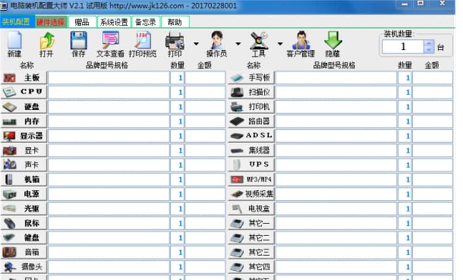Select the 主板 motherboard button
Screen dimensions: 463x280
coord(24,78)
